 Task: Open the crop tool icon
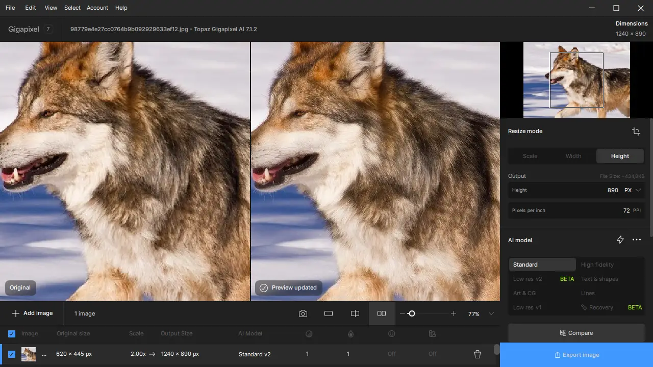tap(636, 132)
